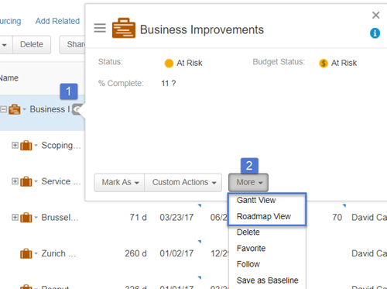Click the Service project briefcase icon
The image size is (387, 289).
pos(26,181)
